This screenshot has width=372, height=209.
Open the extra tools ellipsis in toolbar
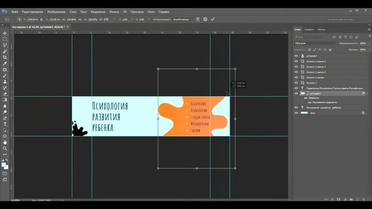coord(5,154)
